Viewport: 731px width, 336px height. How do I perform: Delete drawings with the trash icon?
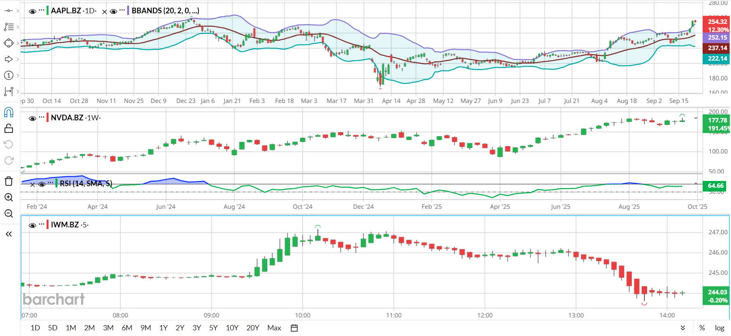click(x=8, y=181)
